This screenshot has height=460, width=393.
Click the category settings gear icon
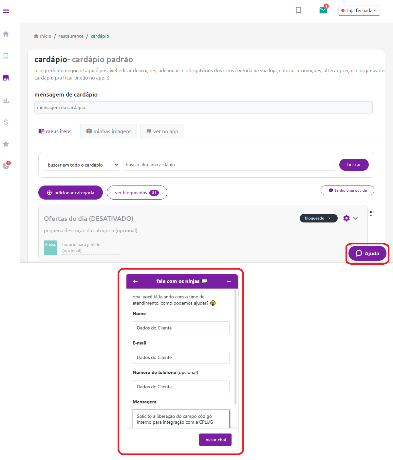[x=346, y=218]
